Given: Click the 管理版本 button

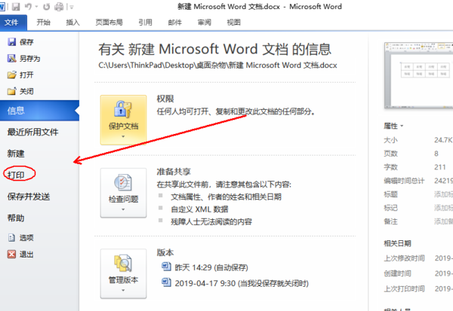Looking at the screenshot, I should click(123, 273).
